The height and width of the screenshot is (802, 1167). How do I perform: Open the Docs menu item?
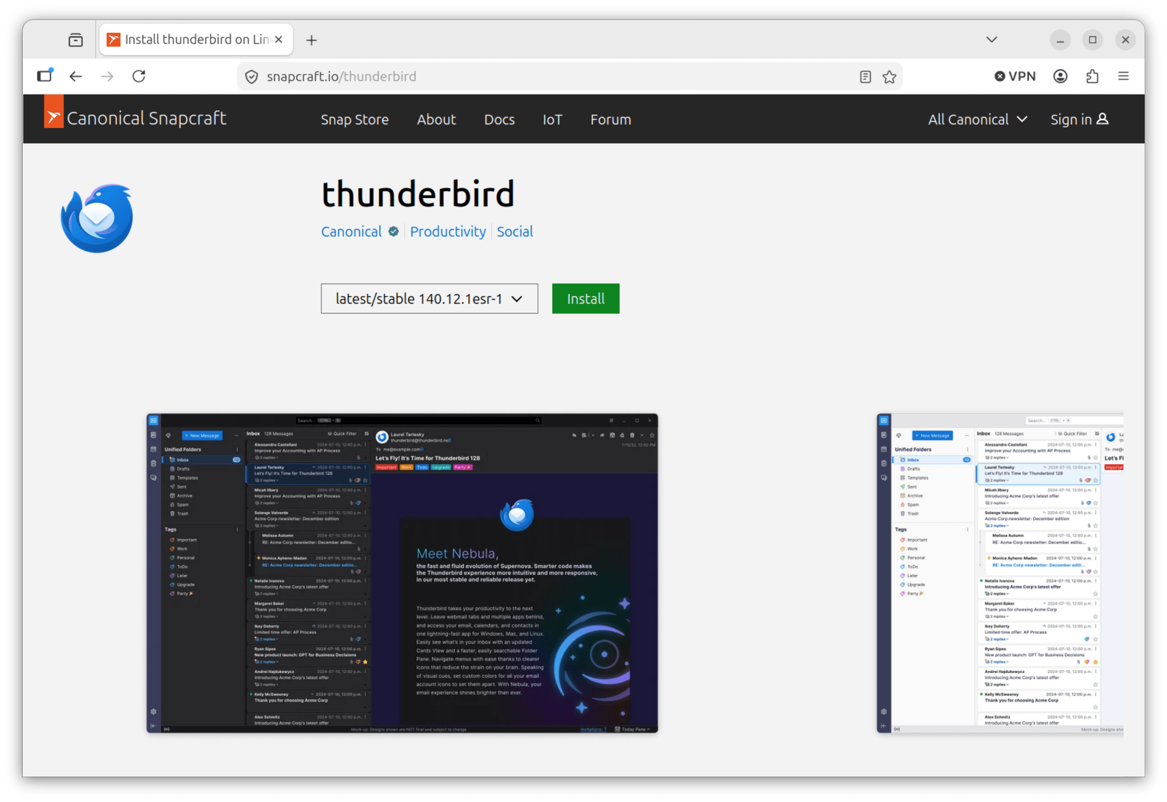tap(499, 120)
